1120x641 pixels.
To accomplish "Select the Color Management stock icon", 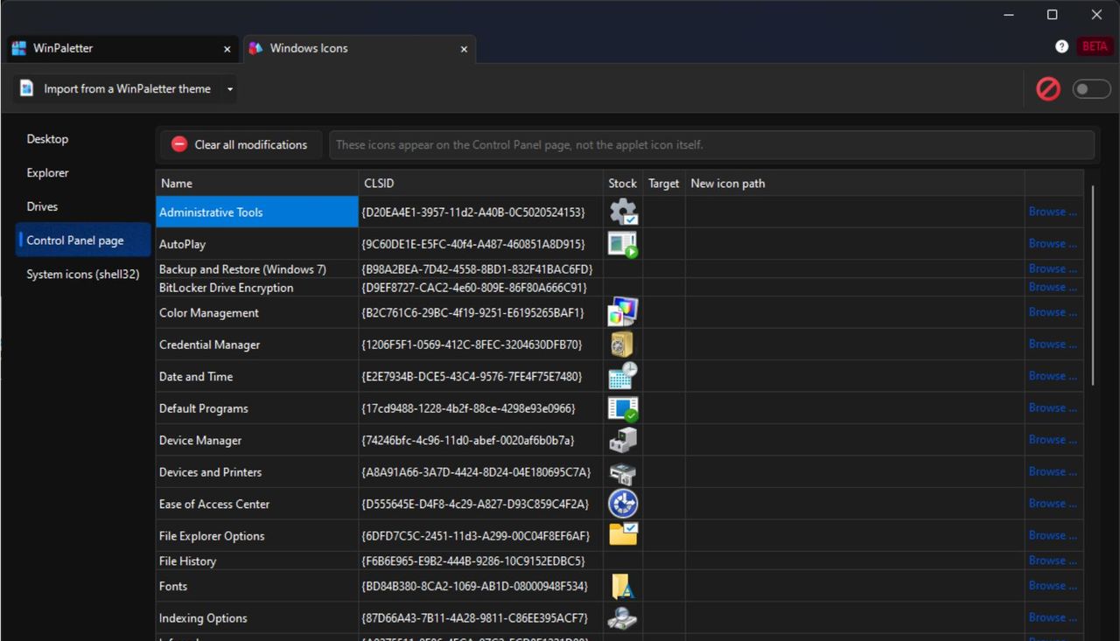I will [622, 311].
